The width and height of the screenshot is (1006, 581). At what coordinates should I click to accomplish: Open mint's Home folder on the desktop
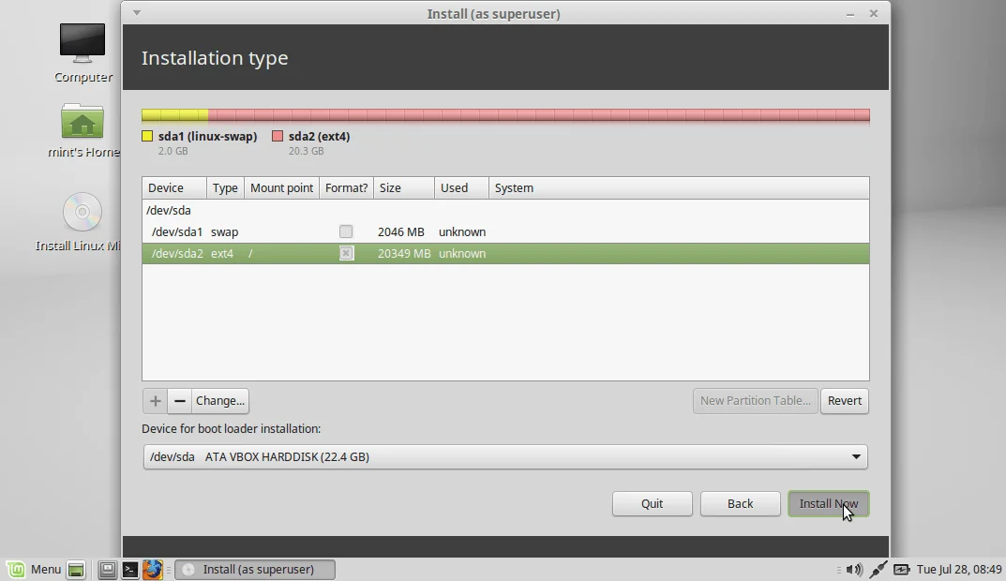(x=82, y=122)
